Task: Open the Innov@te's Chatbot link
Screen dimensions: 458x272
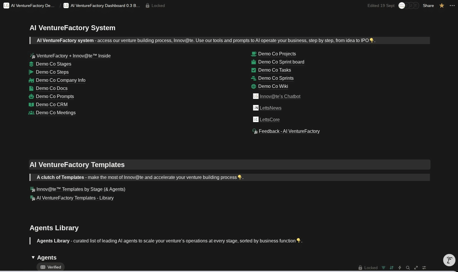Action: tap(280, 96)
